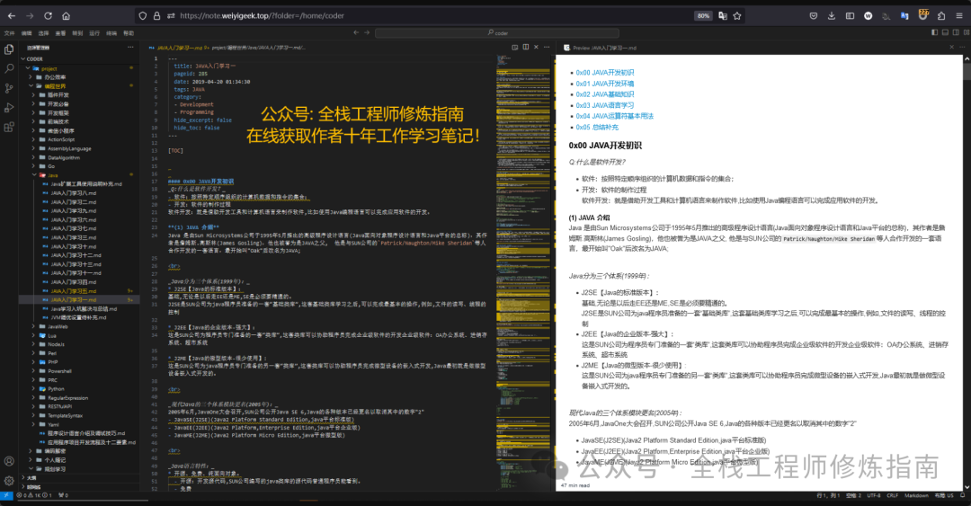The width and height of the screenshot is (971, 506).
Task: Click the remote connection indicator in the status bar
Action: [6, 495]
